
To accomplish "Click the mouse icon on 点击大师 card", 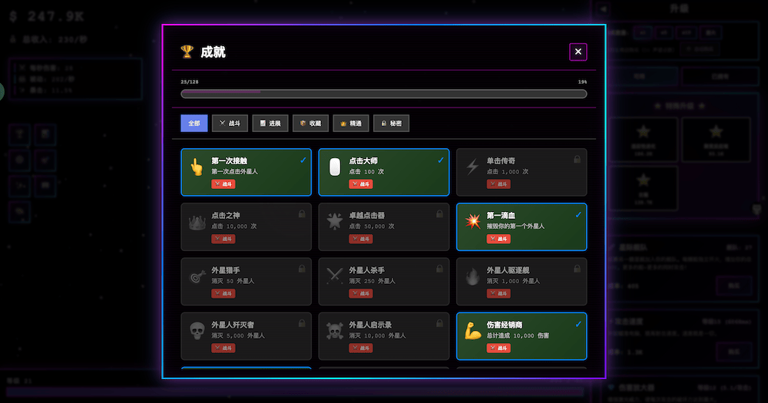I will click(334, 167).
